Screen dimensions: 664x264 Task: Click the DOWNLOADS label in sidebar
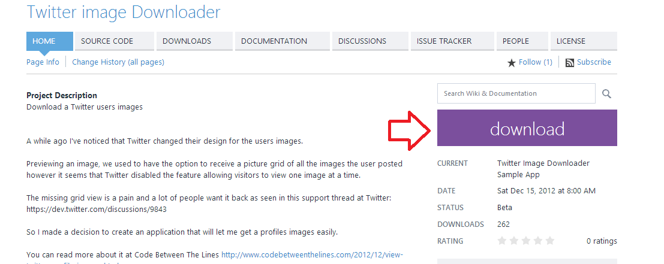tap(460, 224)
